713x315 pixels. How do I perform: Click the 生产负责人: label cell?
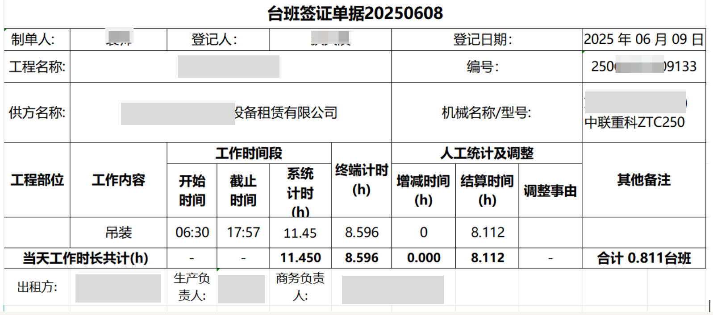pos(192,287)
